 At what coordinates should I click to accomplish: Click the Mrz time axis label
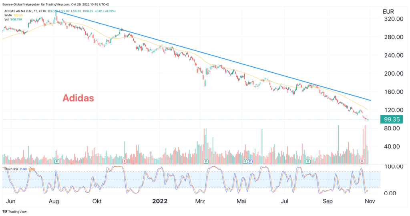200,201
